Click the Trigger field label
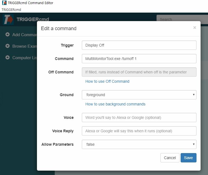The width and height of the screenshot is (208, 175). coord(67,45)
